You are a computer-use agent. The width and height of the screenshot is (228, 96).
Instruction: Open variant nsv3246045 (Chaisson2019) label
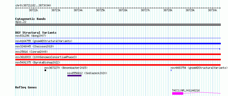click(35, 46)
